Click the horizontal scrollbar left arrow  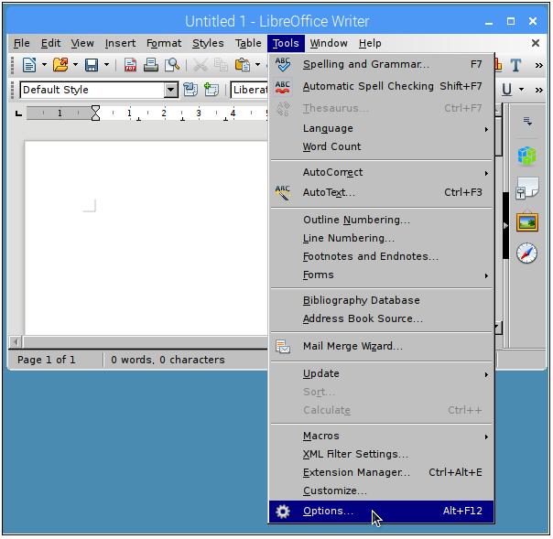[16, 342]
